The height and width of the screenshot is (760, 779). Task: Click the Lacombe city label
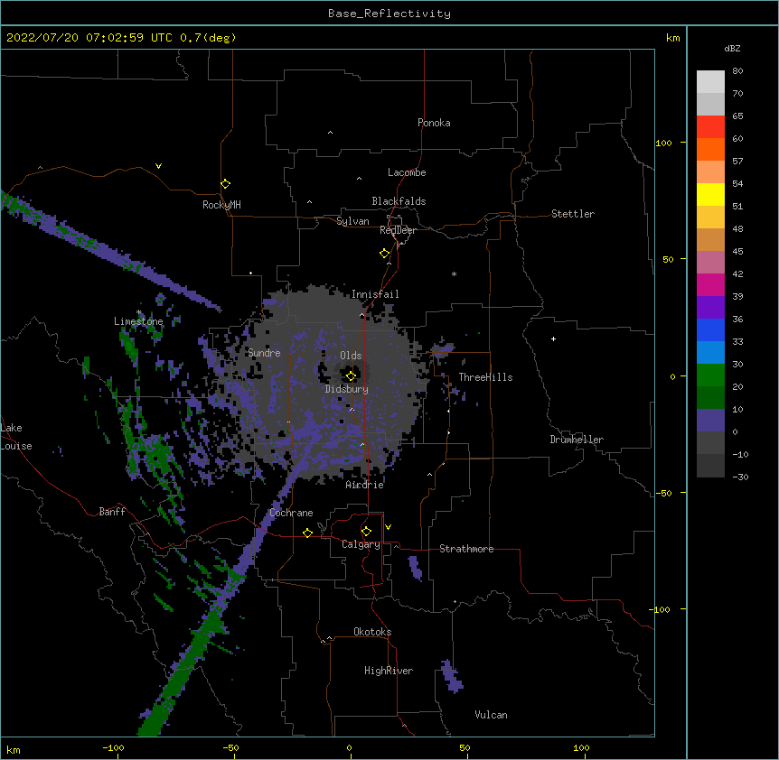pos(407,172)
